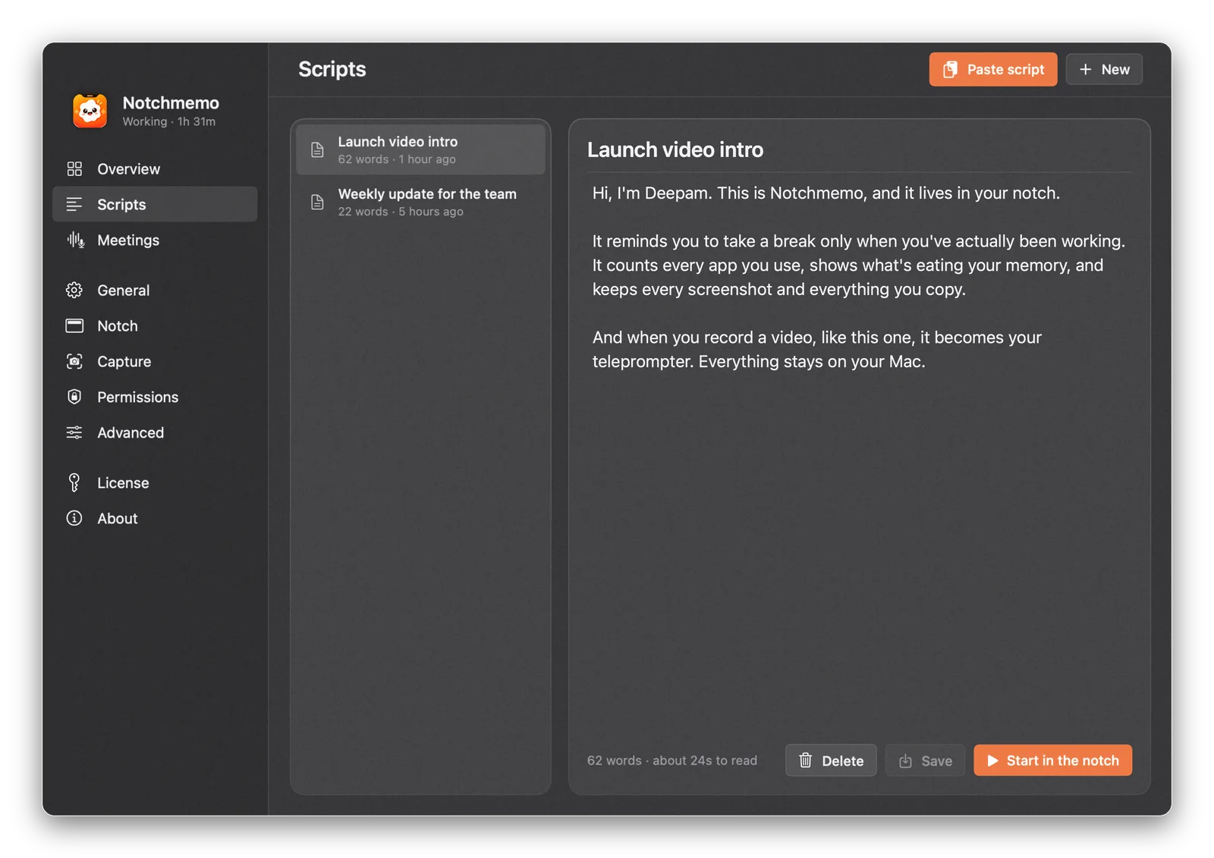Click the About info icon
1214x858 pixels.
pyautogui.click(x=74, y=518)
